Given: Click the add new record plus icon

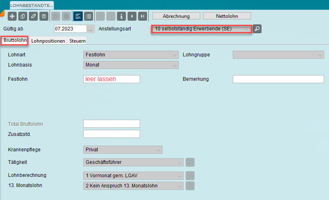Looking at the screenshot, I should (x=12, y=16).
